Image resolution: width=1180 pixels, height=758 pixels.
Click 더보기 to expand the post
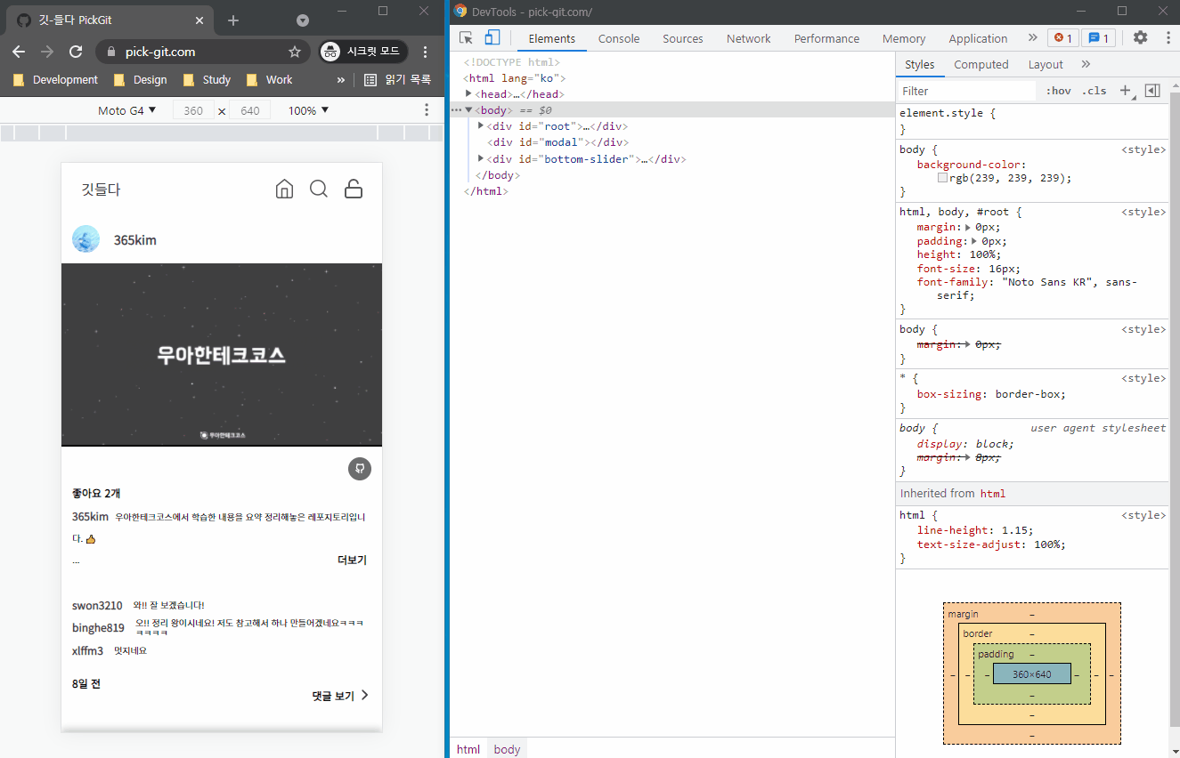[x=352, y=560]
